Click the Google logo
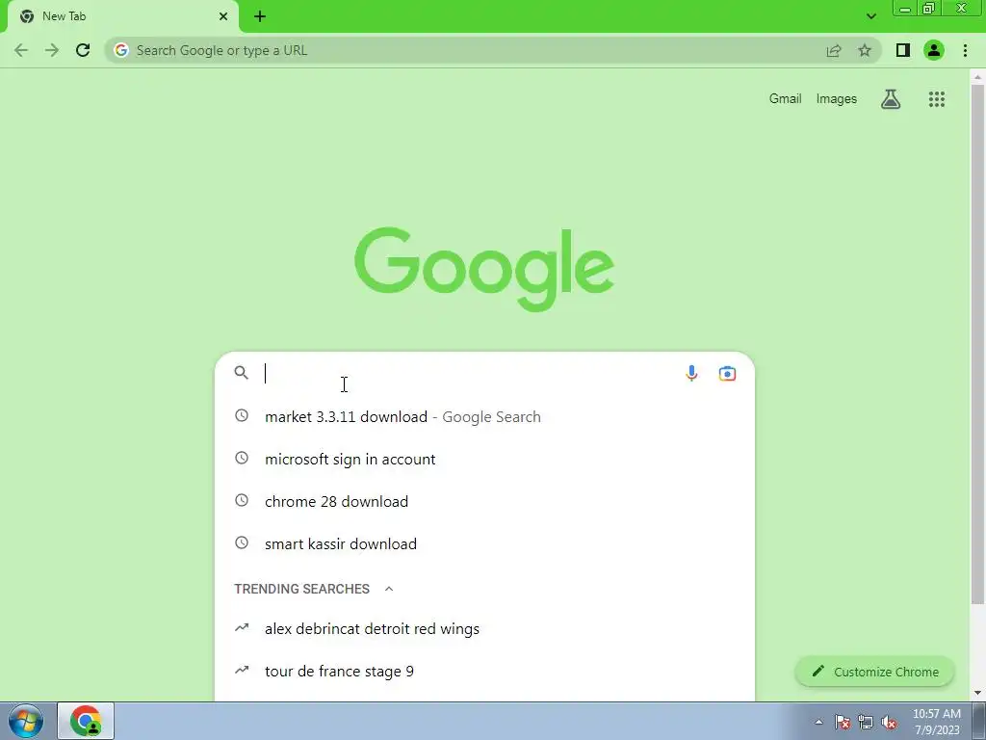This screenshot has width=986, height=740. click(484, 270)
